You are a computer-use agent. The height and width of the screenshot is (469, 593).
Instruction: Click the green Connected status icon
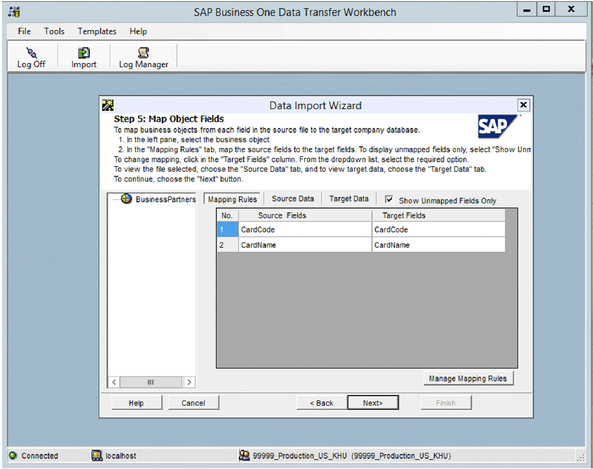(x=13, y=455)
